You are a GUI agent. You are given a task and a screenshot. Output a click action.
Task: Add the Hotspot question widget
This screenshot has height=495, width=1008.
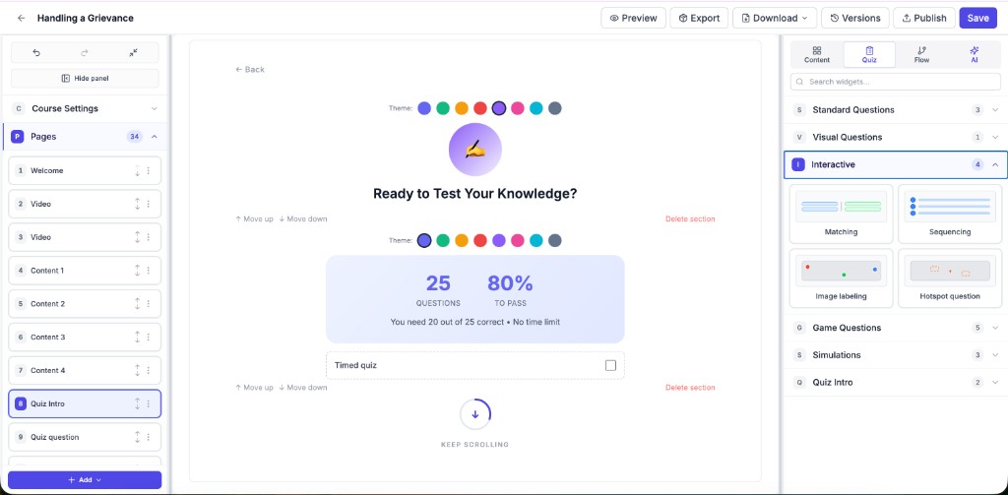(950, 278)
